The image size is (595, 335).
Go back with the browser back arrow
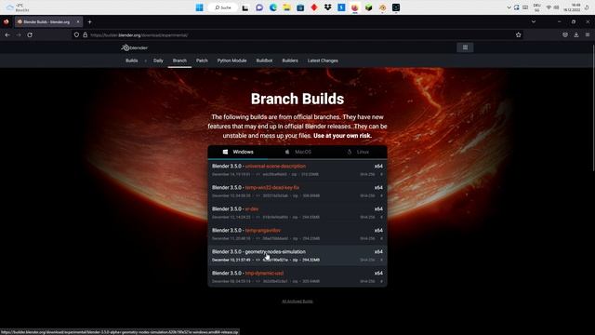coord(7,35)
